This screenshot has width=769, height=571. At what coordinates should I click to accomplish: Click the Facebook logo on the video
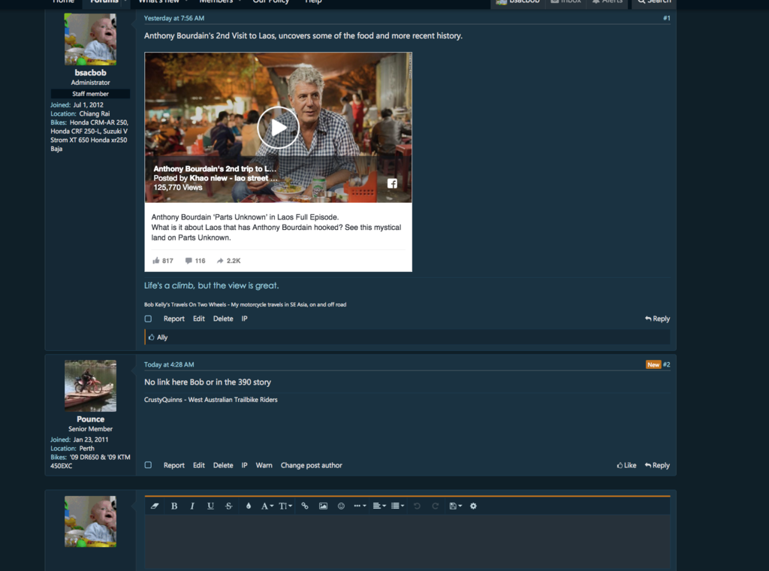tap(392, 183)
